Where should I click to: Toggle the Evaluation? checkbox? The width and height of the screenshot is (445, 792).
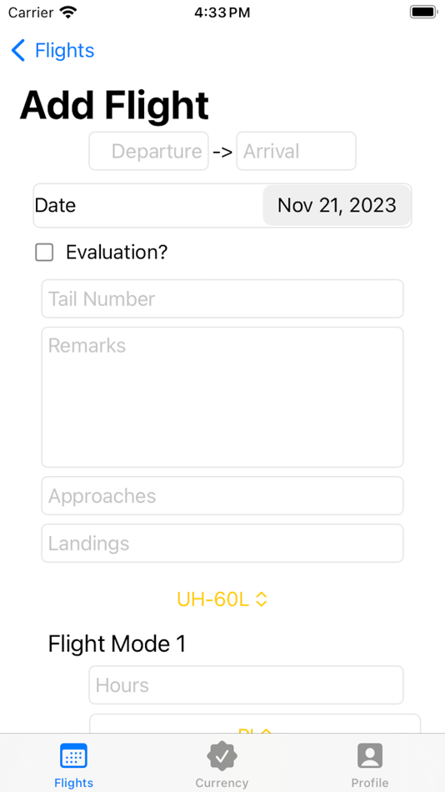44,252
